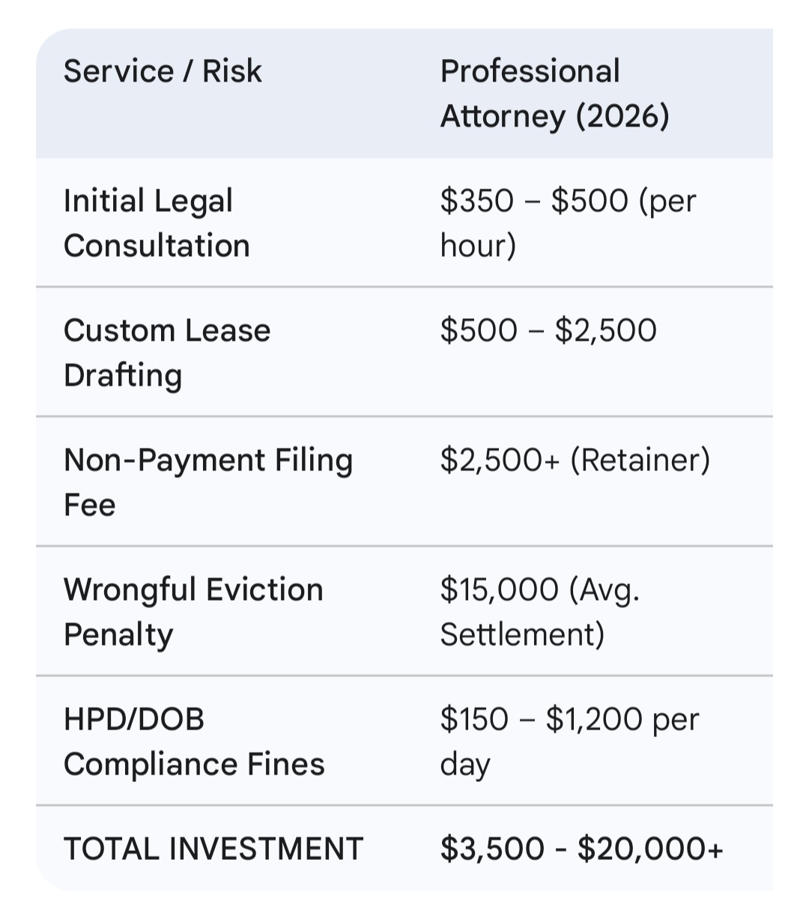The width and height of the screenshot is (809, 916).
Task: Select the Wrongful Eviction Penalty row label
Action: (x=193, y=612)
